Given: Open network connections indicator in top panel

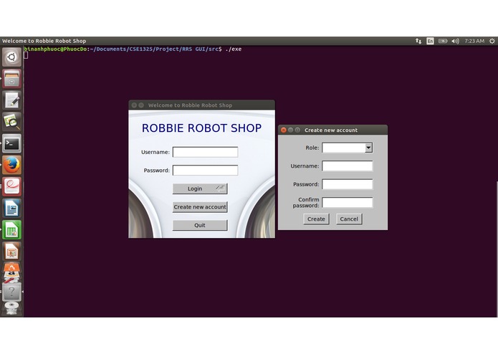Looking at the screenshot, I should pos(418,41).
